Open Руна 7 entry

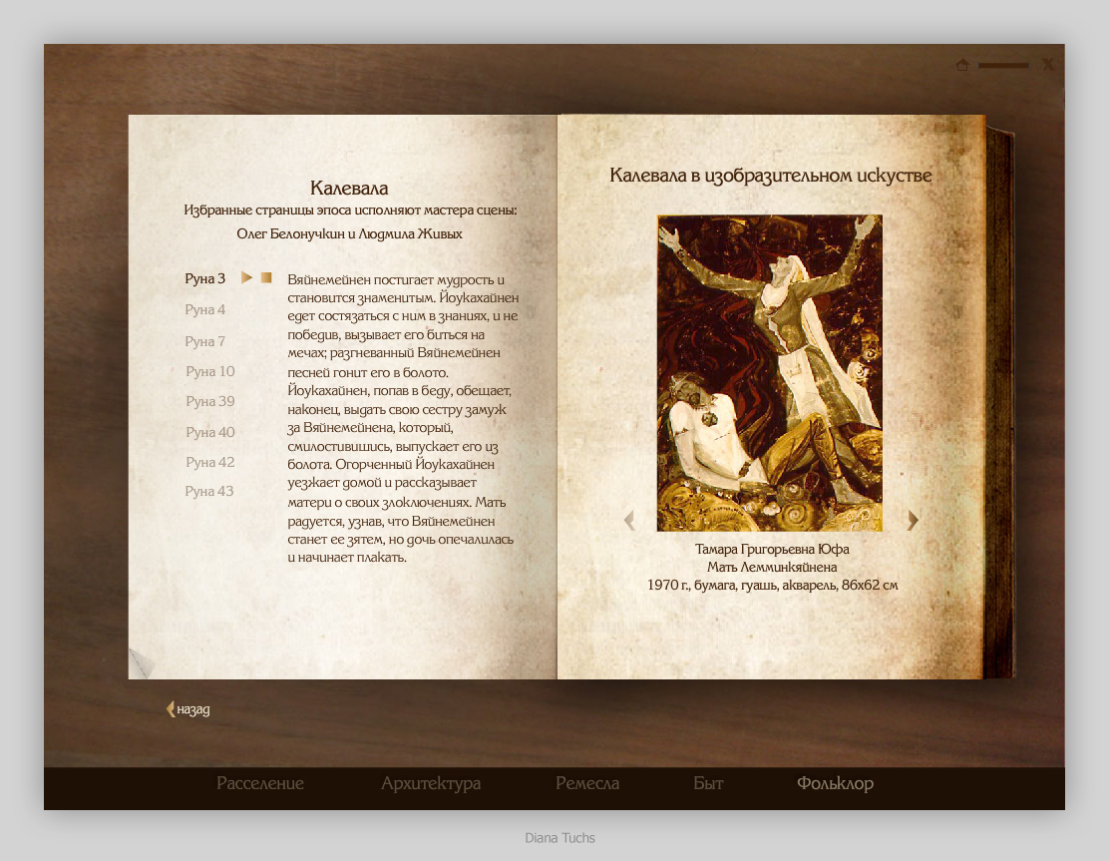pyautogui.click(x=205, y=341)
